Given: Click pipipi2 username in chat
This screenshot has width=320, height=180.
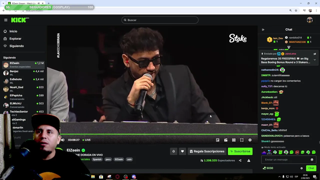Looking at the screenshot, I should pyautogui.click(x=265, y=81).
